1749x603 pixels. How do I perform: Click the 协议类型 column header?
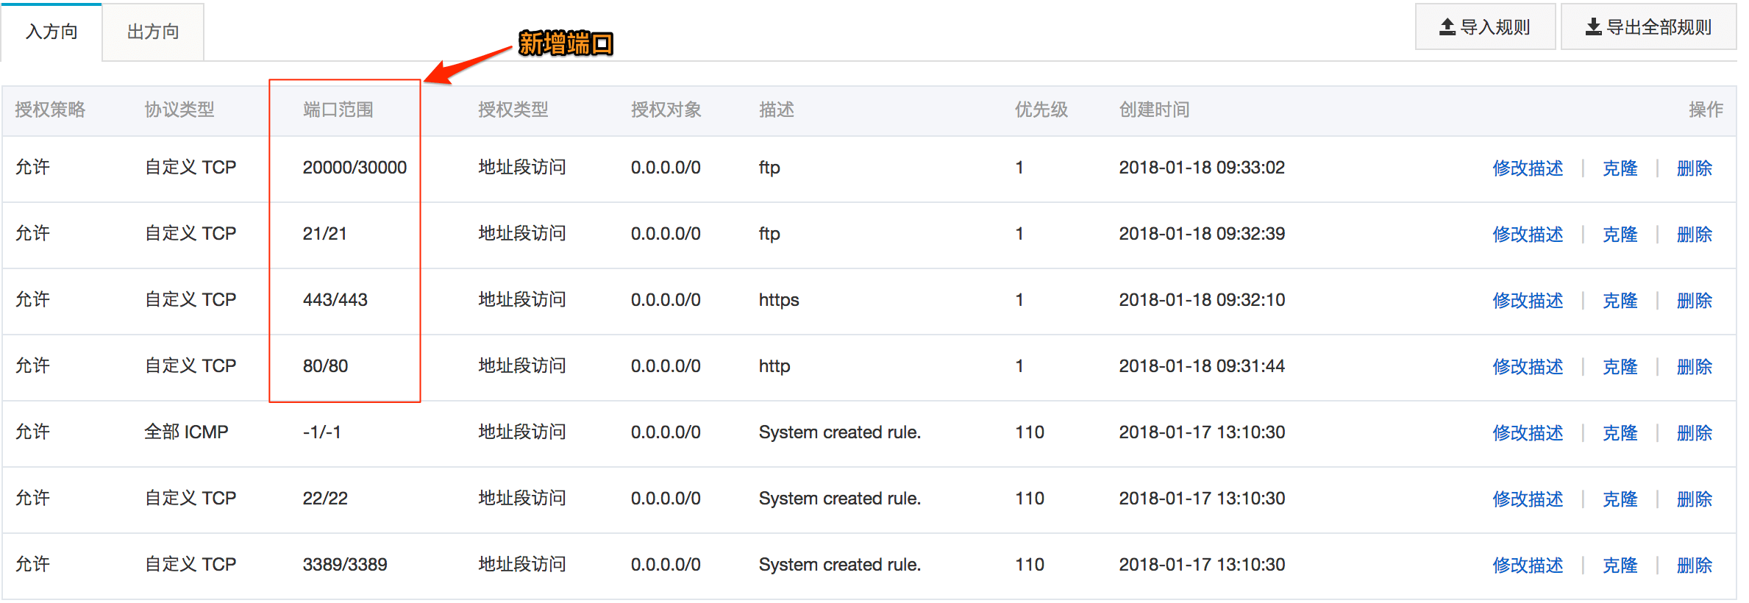click(x=179, y=110)
